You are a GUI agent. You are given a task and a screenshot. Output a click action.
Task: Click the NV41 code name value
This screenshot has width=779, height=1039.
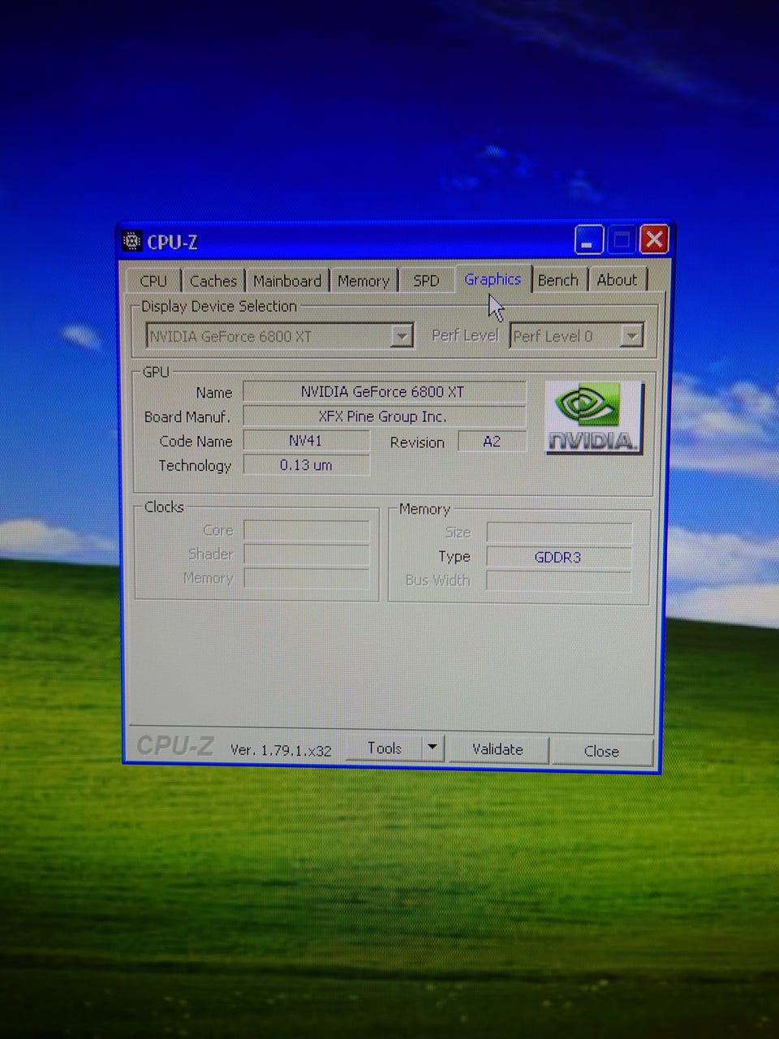(306, 441)
